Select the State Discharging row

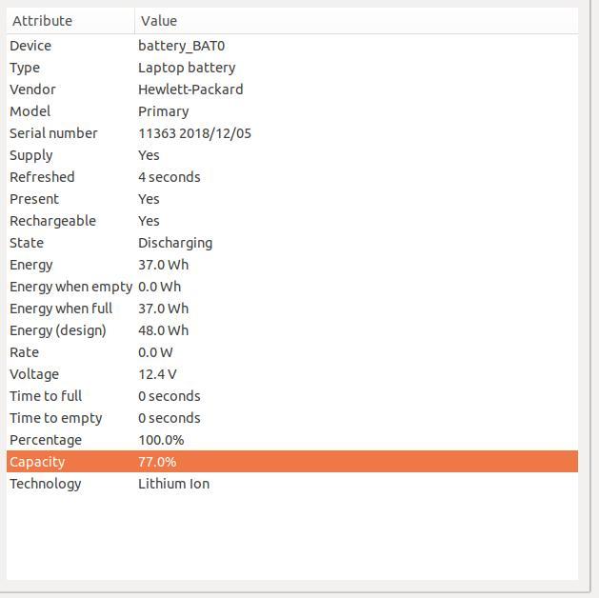292,243
